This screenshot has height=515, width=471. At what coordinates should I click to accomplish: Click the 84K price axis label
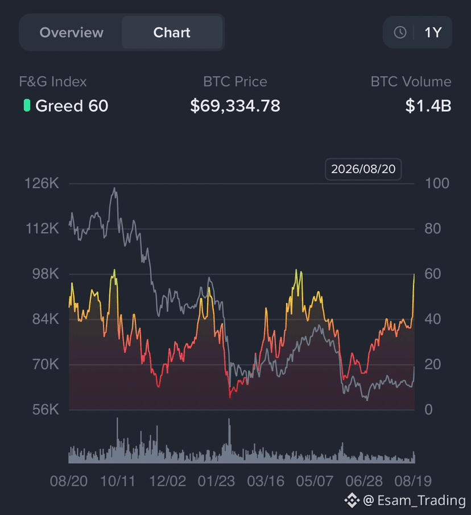pos(46,319)
